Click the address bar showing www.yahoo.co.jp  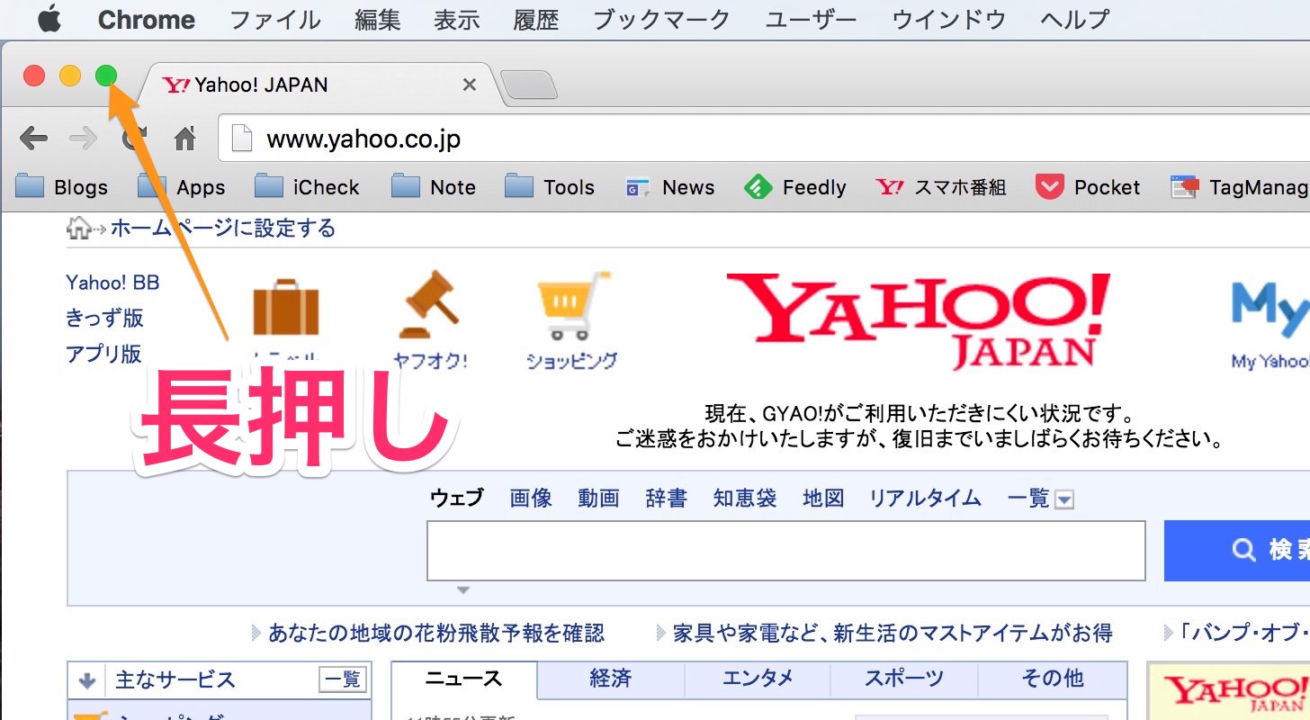765,139
